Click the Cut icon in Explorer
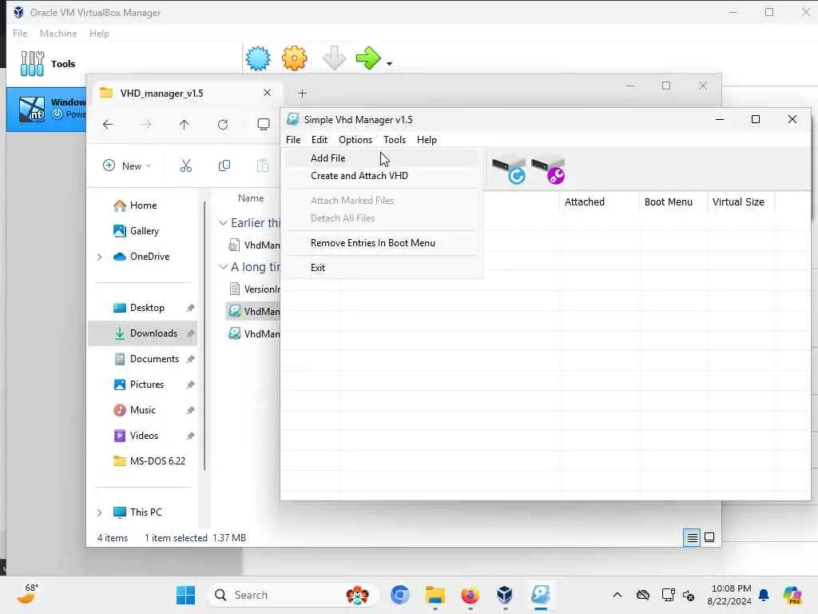 pos(185,166)
